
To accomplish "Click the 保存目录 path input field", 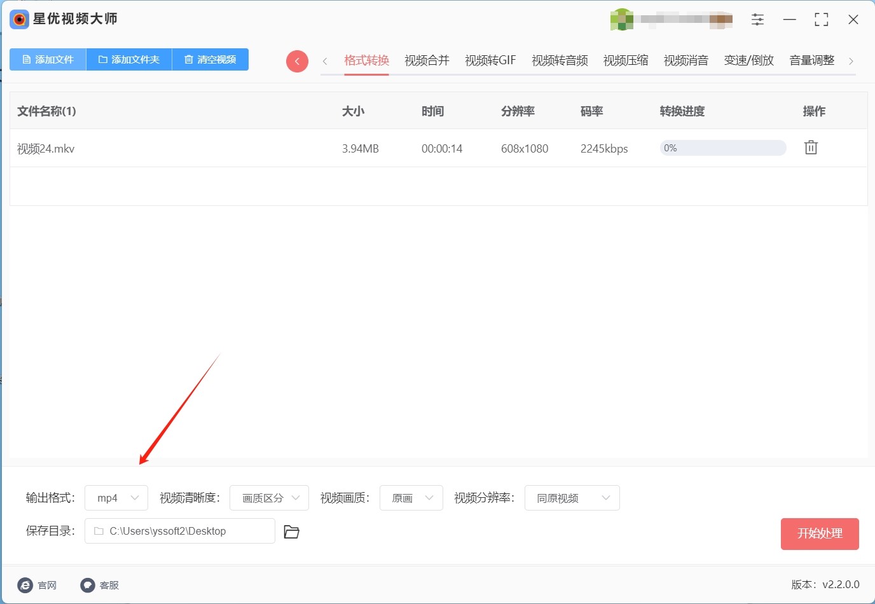I will (x=180, y=531).
